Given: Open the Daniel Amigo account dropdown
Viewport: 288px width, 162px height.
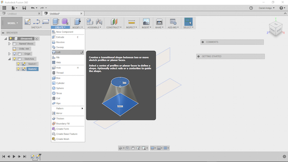Looking at the screenshot, I should [266, 8].
